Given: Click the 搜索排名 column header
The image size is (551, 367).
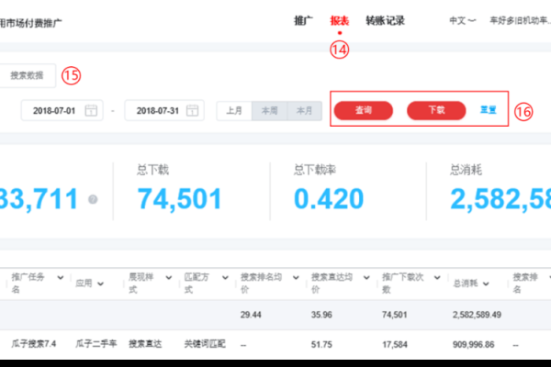Looking at the screenshot, I should coord(525,284).
